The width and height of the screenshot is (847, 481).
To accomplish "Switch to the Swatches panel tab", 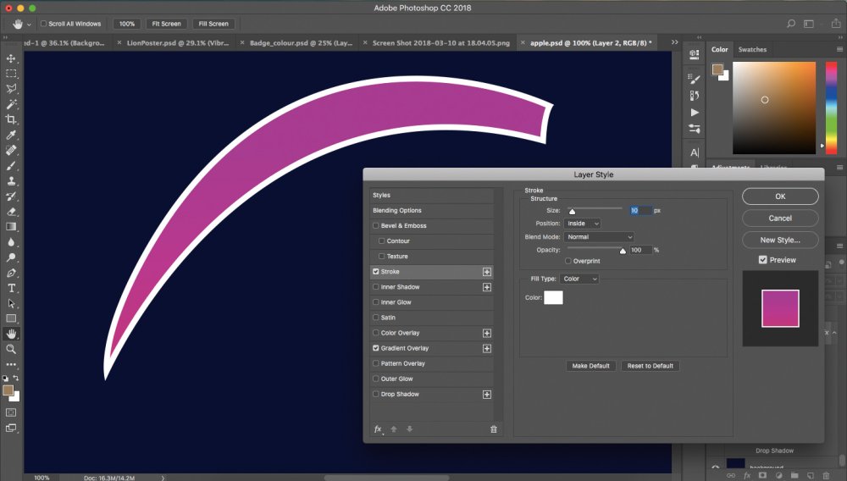I will [x=752, y=49].
